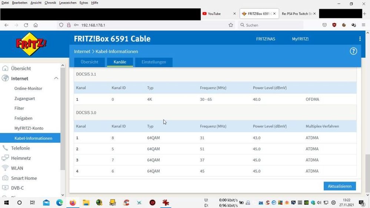The height and width of the screenshot is (208, 370).
Task: Open the Ansicht menu
Action: (36, 3)
